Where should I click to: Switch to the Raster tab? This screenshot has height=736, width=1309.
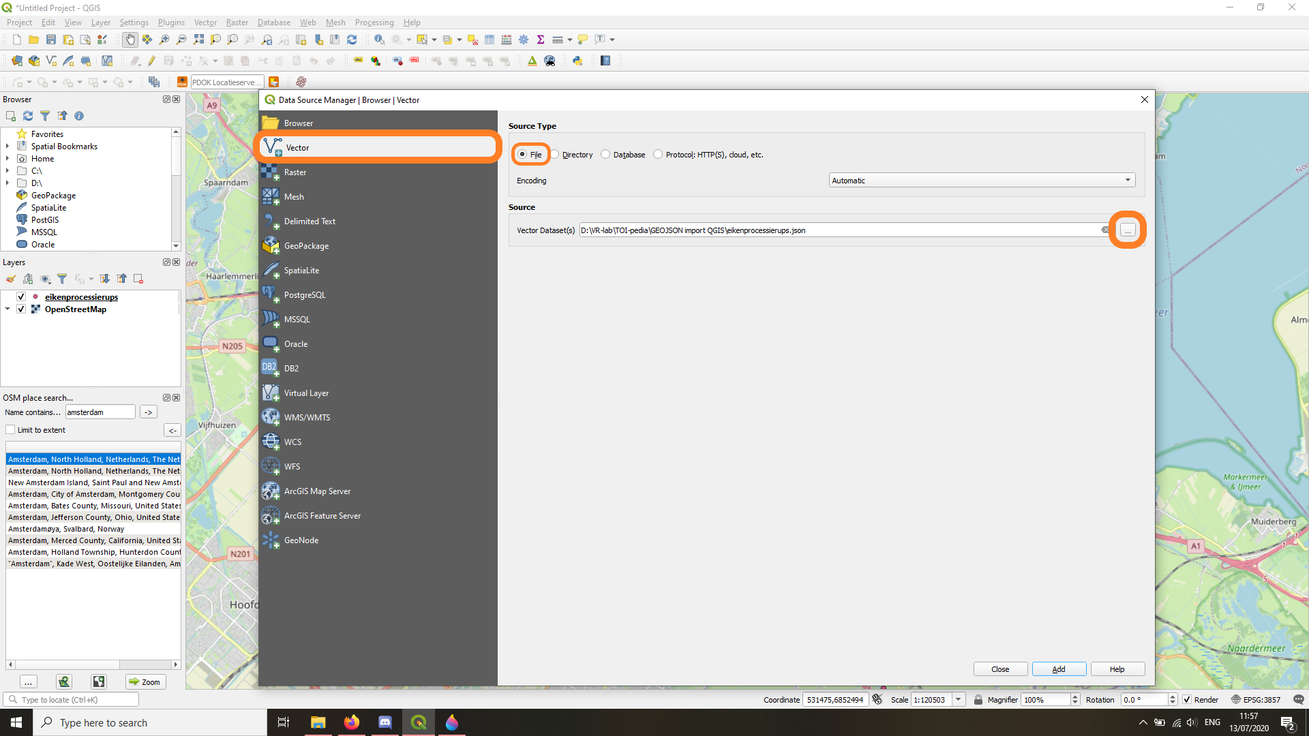pos(295,172)
